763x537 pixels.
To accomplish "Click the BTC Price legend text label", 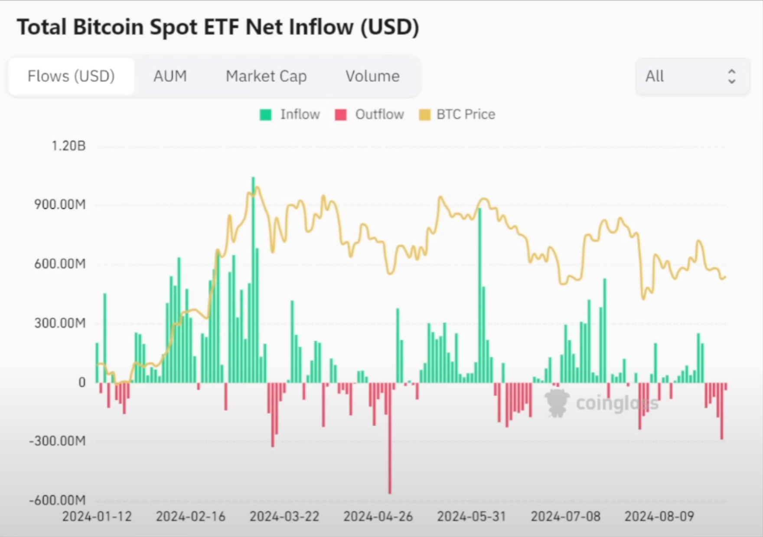I will point(466,114).
